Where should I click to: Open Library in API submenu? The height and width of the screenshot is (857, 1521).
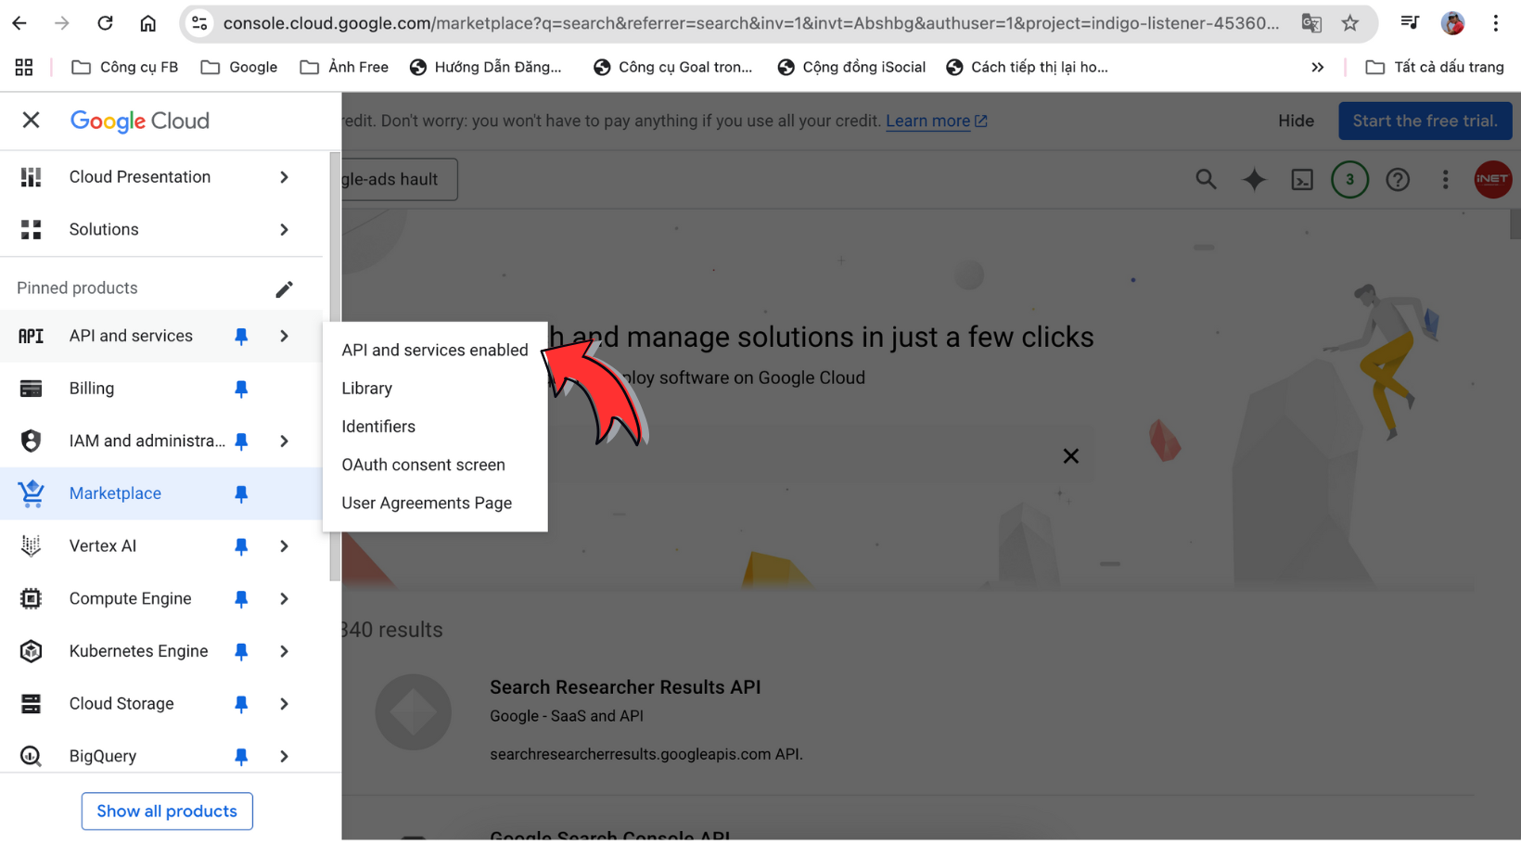pos(435,389)
